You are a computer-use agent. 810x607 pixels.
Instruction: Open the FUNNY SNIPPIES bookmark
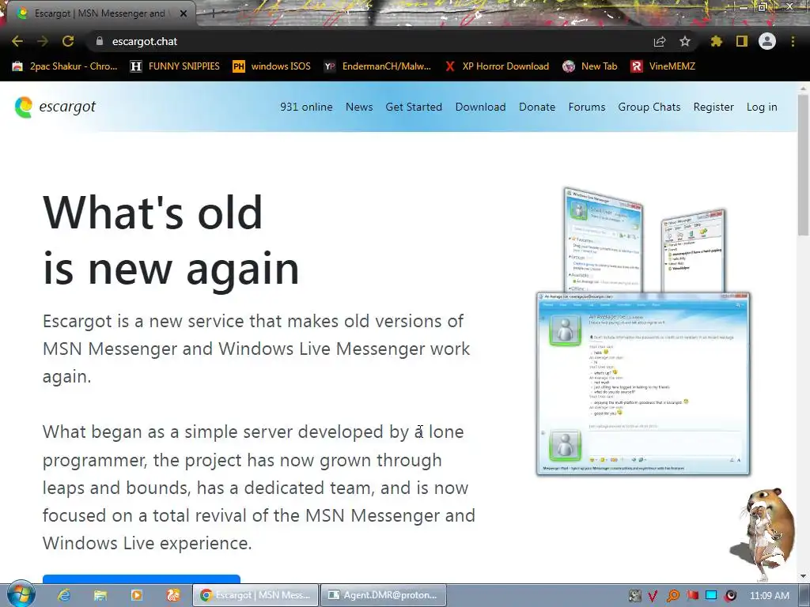pos(175,66)
